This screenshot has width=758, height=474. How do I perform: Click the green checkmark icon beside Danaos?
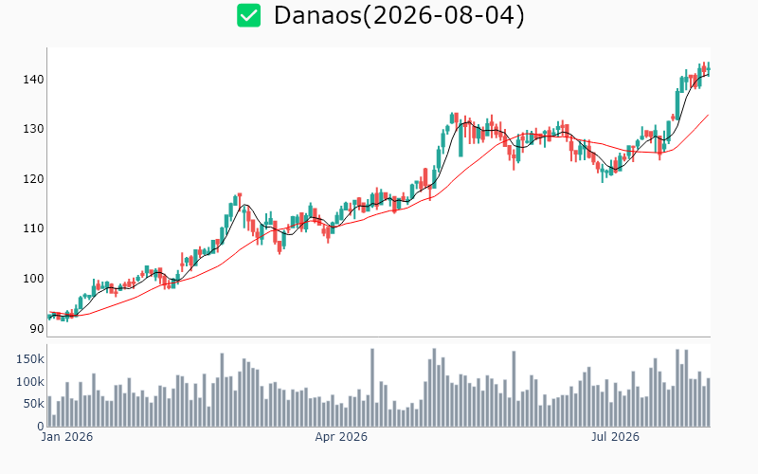(x=248, y=15)
